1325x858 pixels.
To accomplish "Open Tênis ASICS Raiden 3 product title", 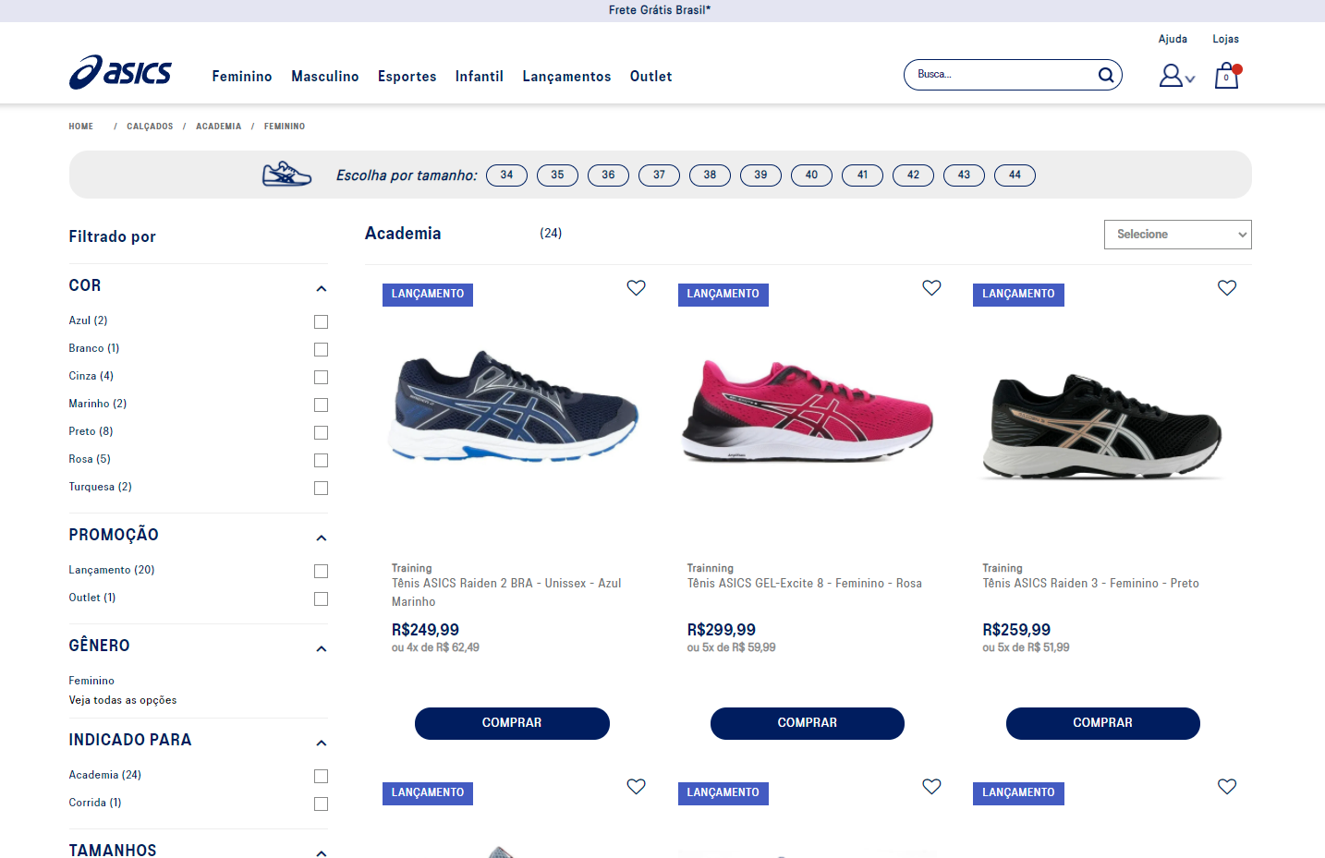I will click(x=1090, y=584).
